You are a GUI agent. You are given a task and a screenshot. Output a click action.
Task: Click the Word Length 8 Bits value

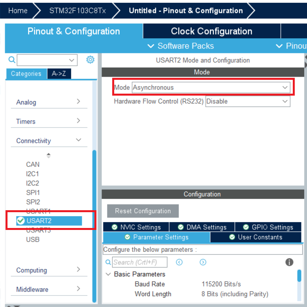pyautogui.click(x=235, y=294)
